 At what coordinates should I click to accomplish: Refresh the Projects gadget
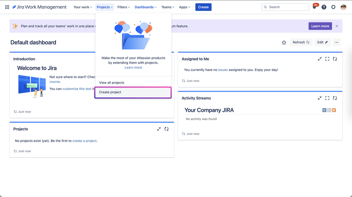pos(166,129)
